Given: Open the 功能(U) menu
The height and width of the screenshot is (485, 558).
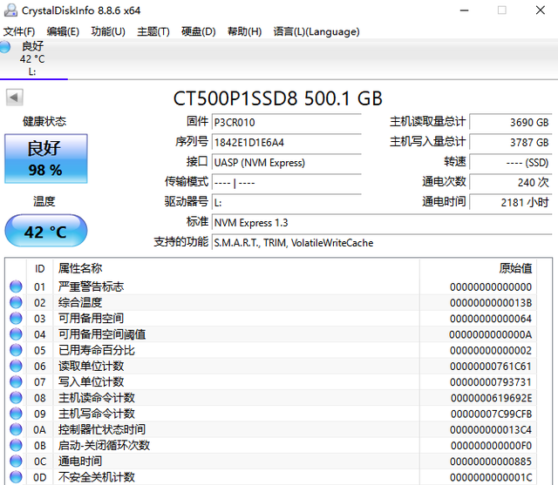Looking at the screenshot, I should pyautogui.click(x=107, y=31).
